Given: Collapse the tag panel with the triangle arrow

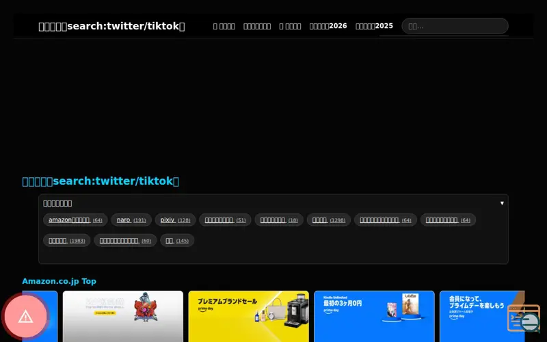Looking at the screenshot, I should [x=502, y=203].
